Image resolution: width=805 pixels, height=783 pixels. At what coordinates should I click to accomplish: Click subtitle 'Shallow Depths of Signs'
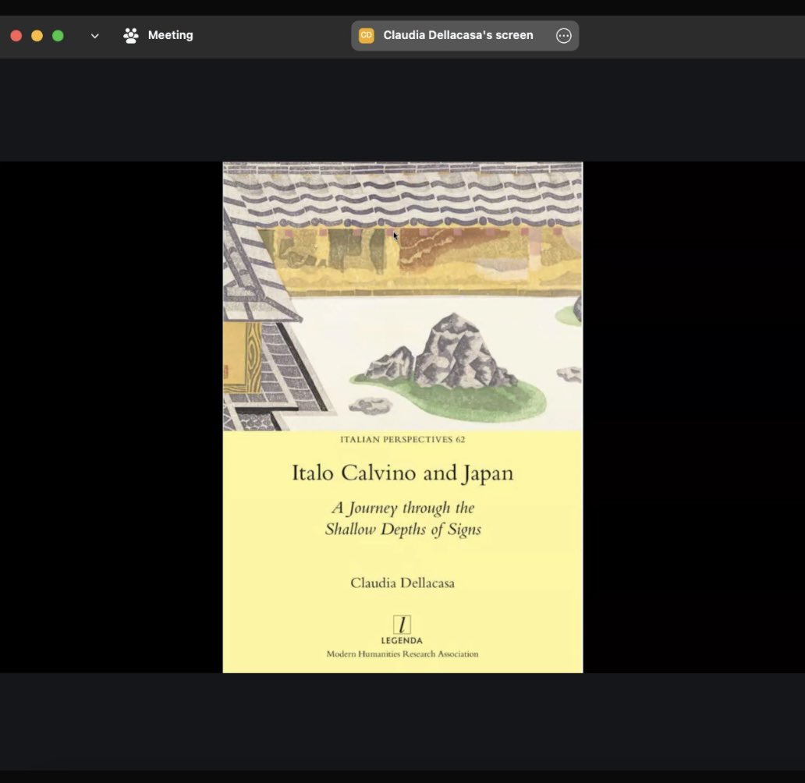pyautogui.click(x=403, y=530)
